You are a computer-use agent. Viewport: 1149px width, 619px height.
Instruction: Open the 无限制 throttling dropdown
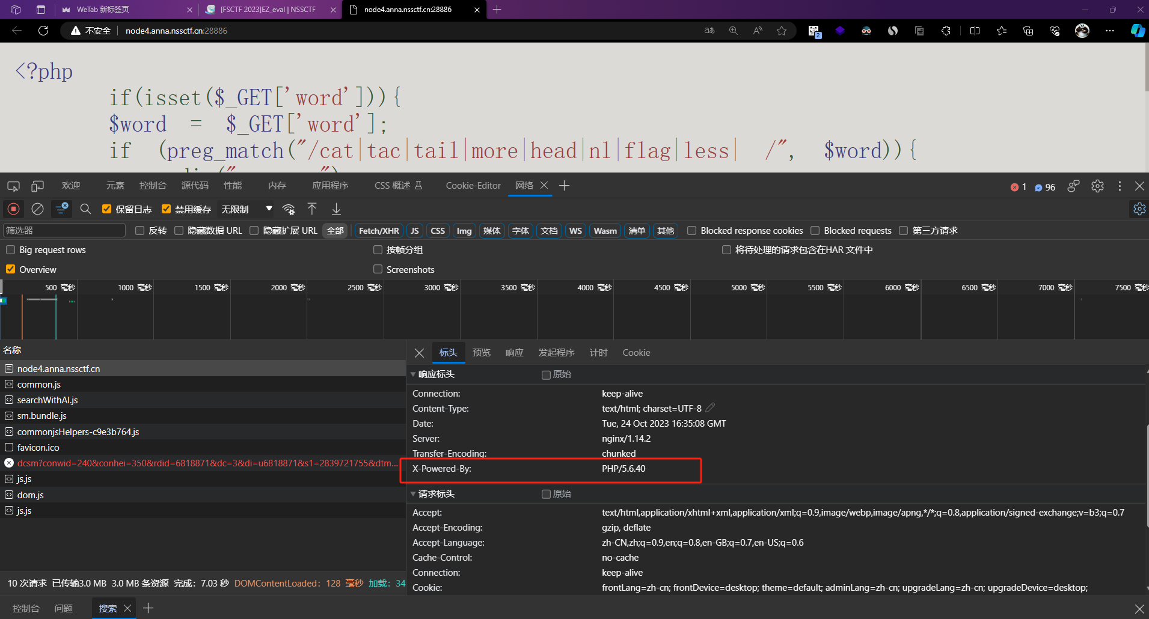[x=245, y=209]
